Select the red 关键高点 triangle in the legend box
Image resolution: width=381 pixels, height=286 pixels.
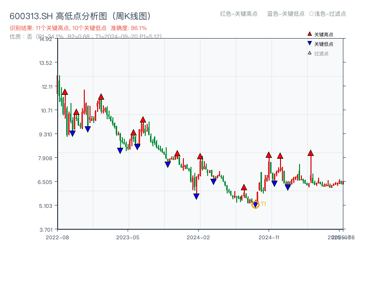[309, 34]
